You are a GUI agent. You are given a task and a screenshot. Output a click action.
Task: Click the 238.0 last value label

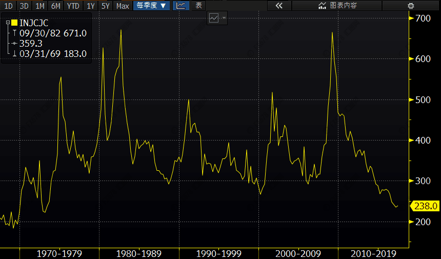click(425, 206)
